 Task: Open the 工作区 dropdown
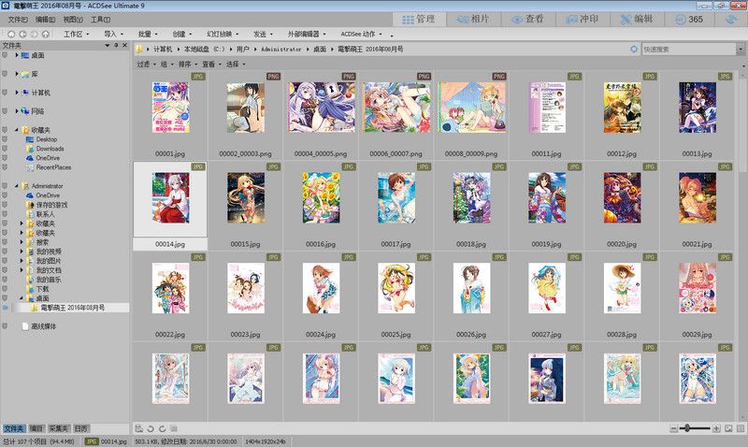click(x=77, y=34)
